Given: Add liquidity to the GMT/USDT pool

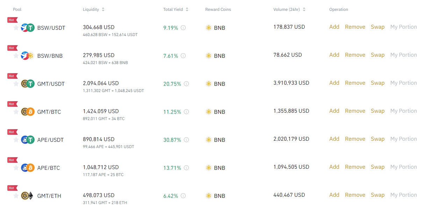Looking at the screenshot, I should tap(334, 83).
